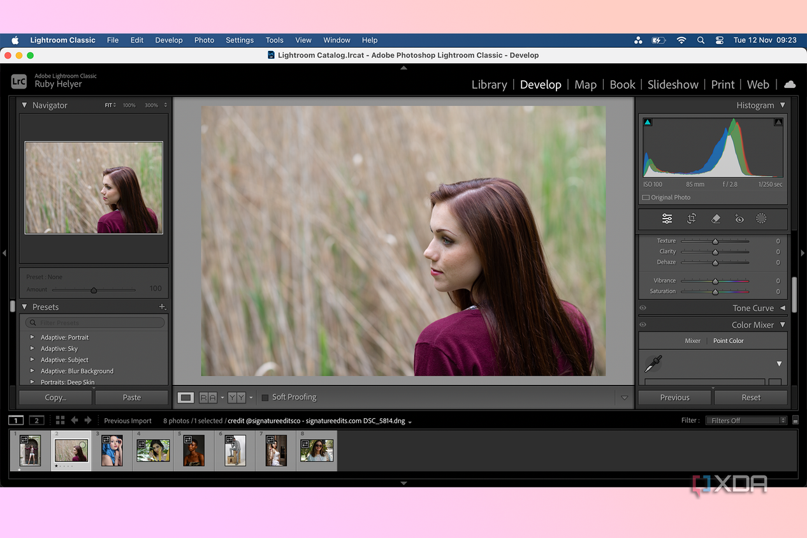
Task: Switch to the Slideshow module
Action: coord(672,84)
